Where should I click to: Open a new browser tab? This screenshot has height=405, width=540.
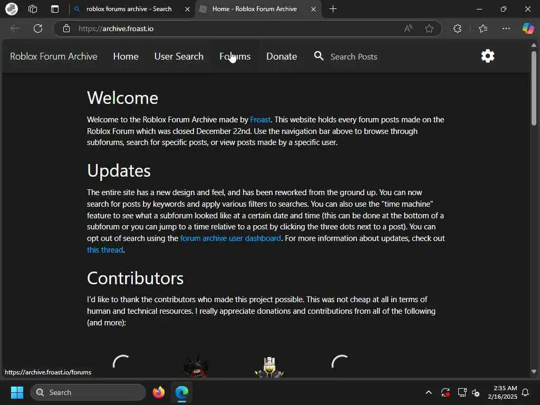click(333, 9)
